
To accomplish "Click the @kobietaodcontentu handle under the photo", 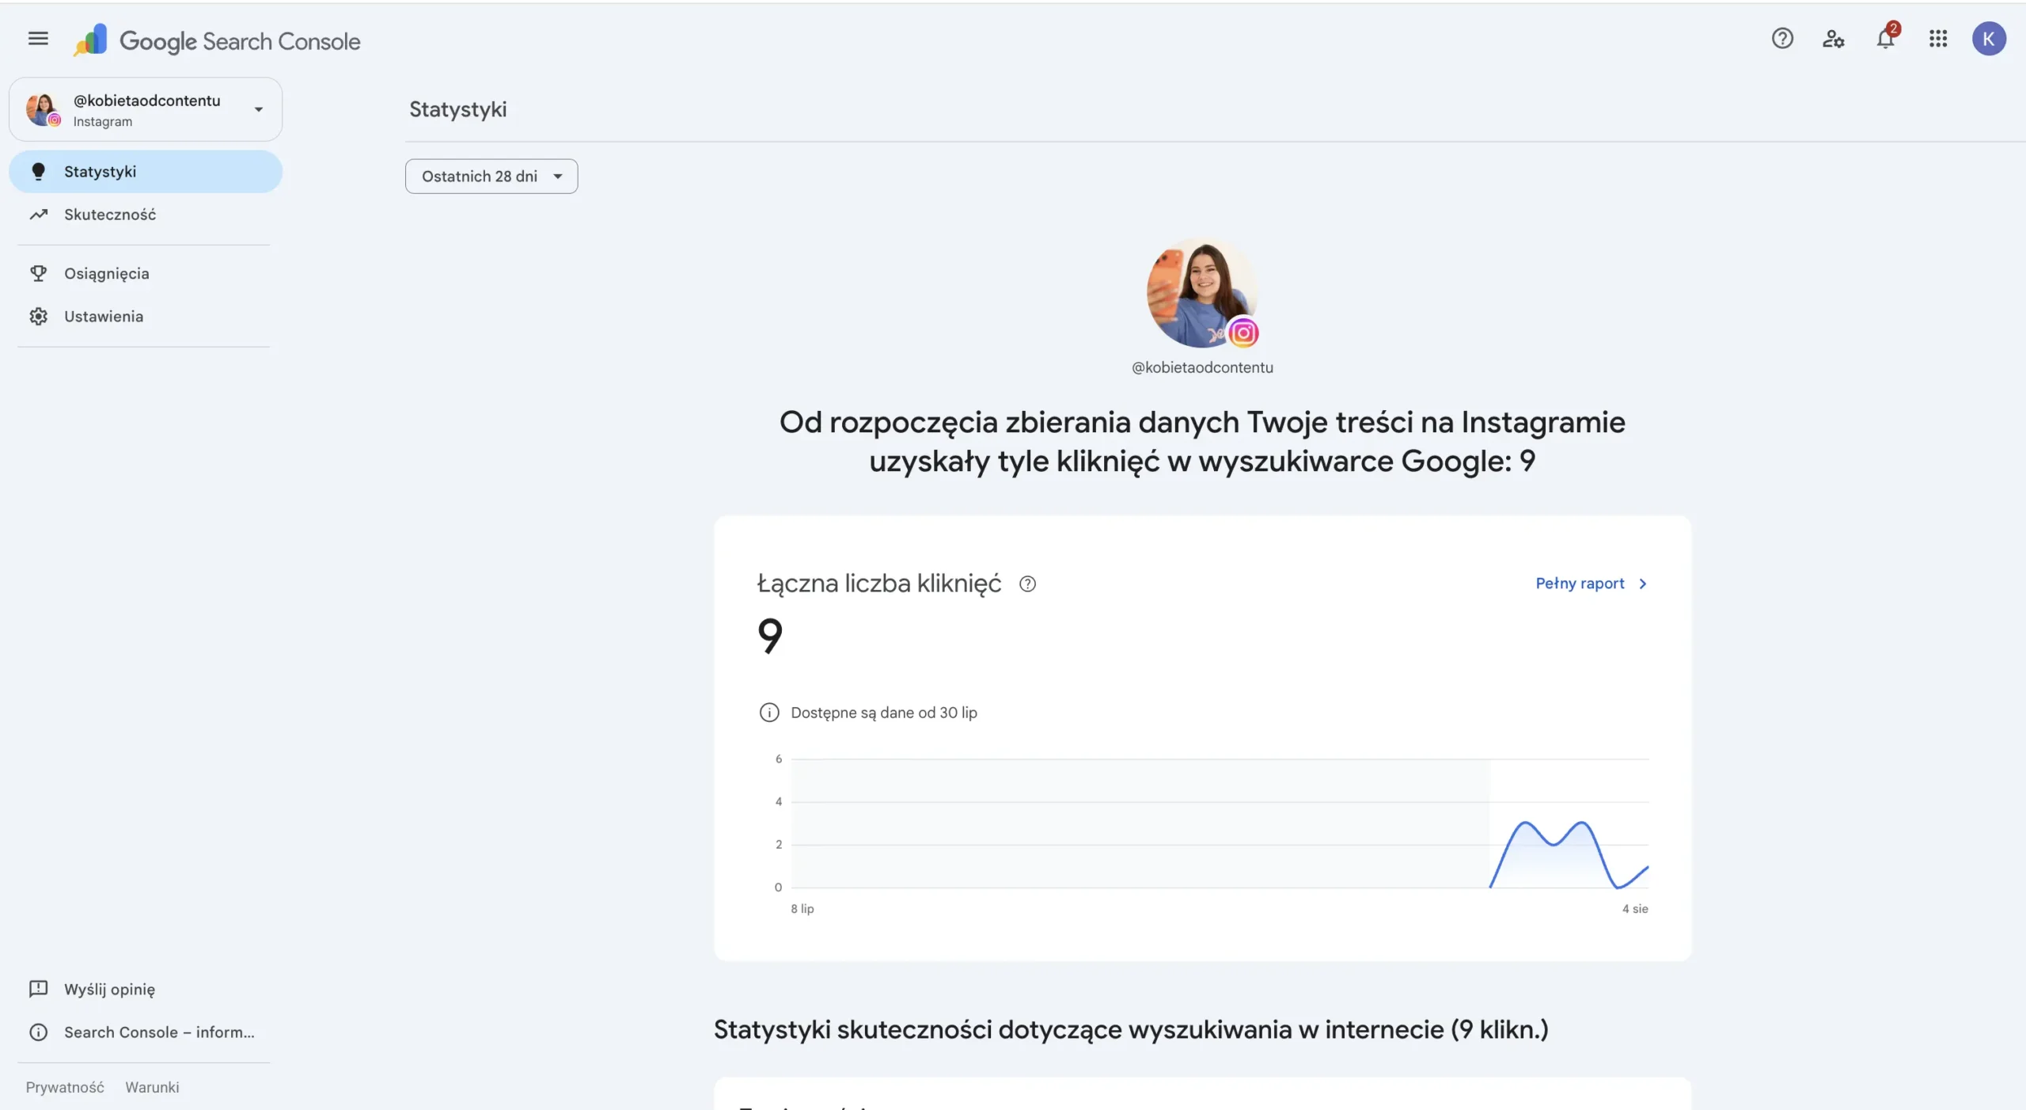I will click(x=1202, y=368).
